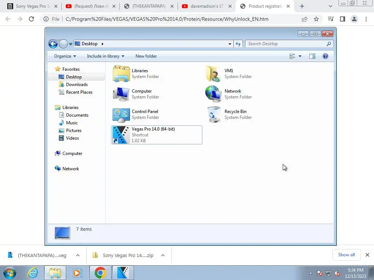Open the Organize dropdown menu
374x280 pixels.
[65, 56]
